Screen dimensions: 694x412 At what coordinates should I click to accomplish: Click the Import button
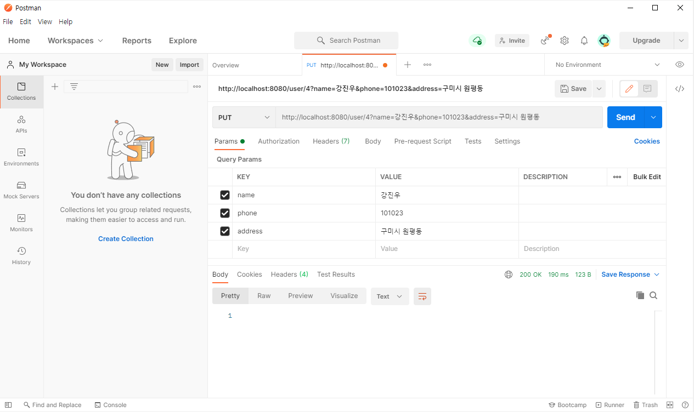[189, 65]
